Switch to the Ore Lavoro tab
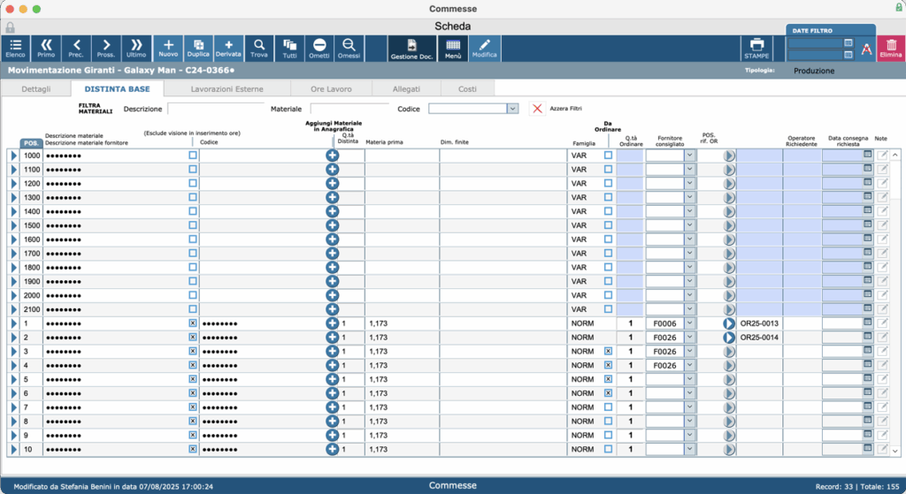 click(x=331, y=89)
